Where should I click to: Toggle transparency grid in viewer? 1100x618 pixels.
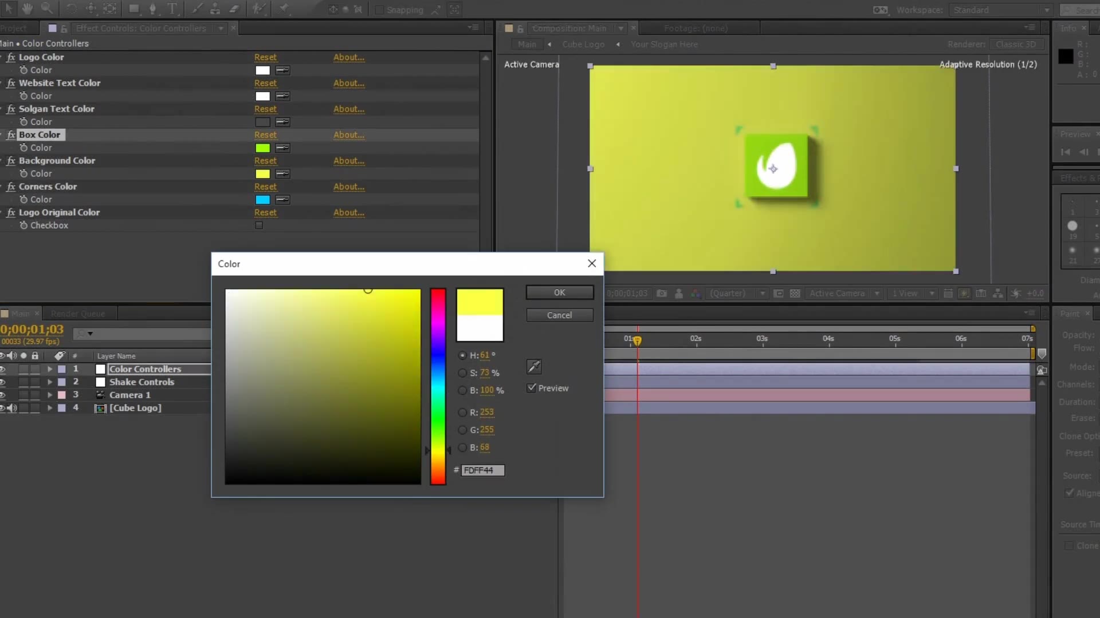(795, 293)
